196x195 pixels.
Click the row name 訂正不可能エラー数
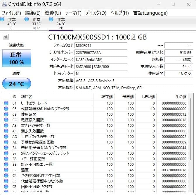point(37,164)
